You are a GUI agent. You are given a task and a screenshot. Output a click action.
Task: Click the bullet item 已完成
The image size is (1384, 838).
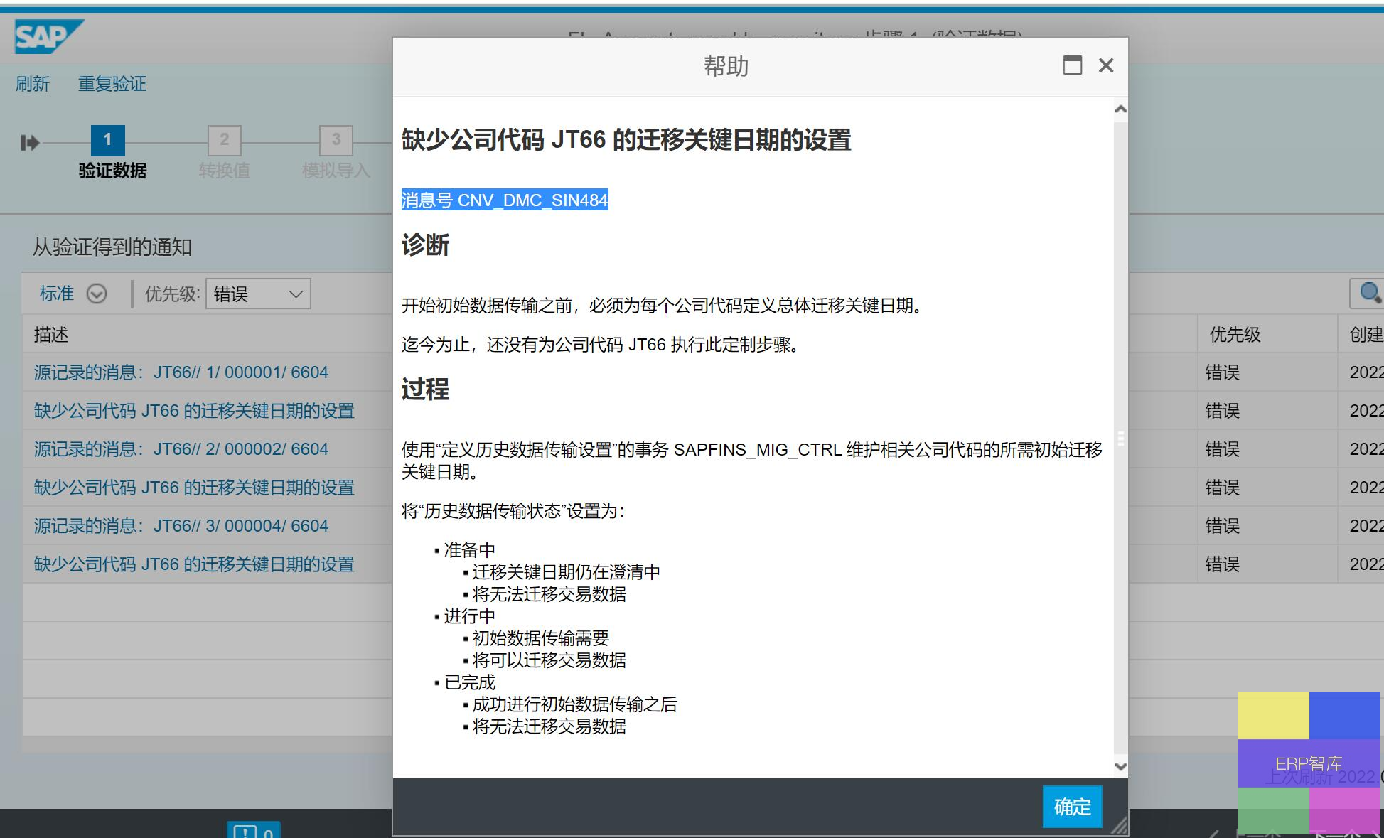[x=469, y=682]
